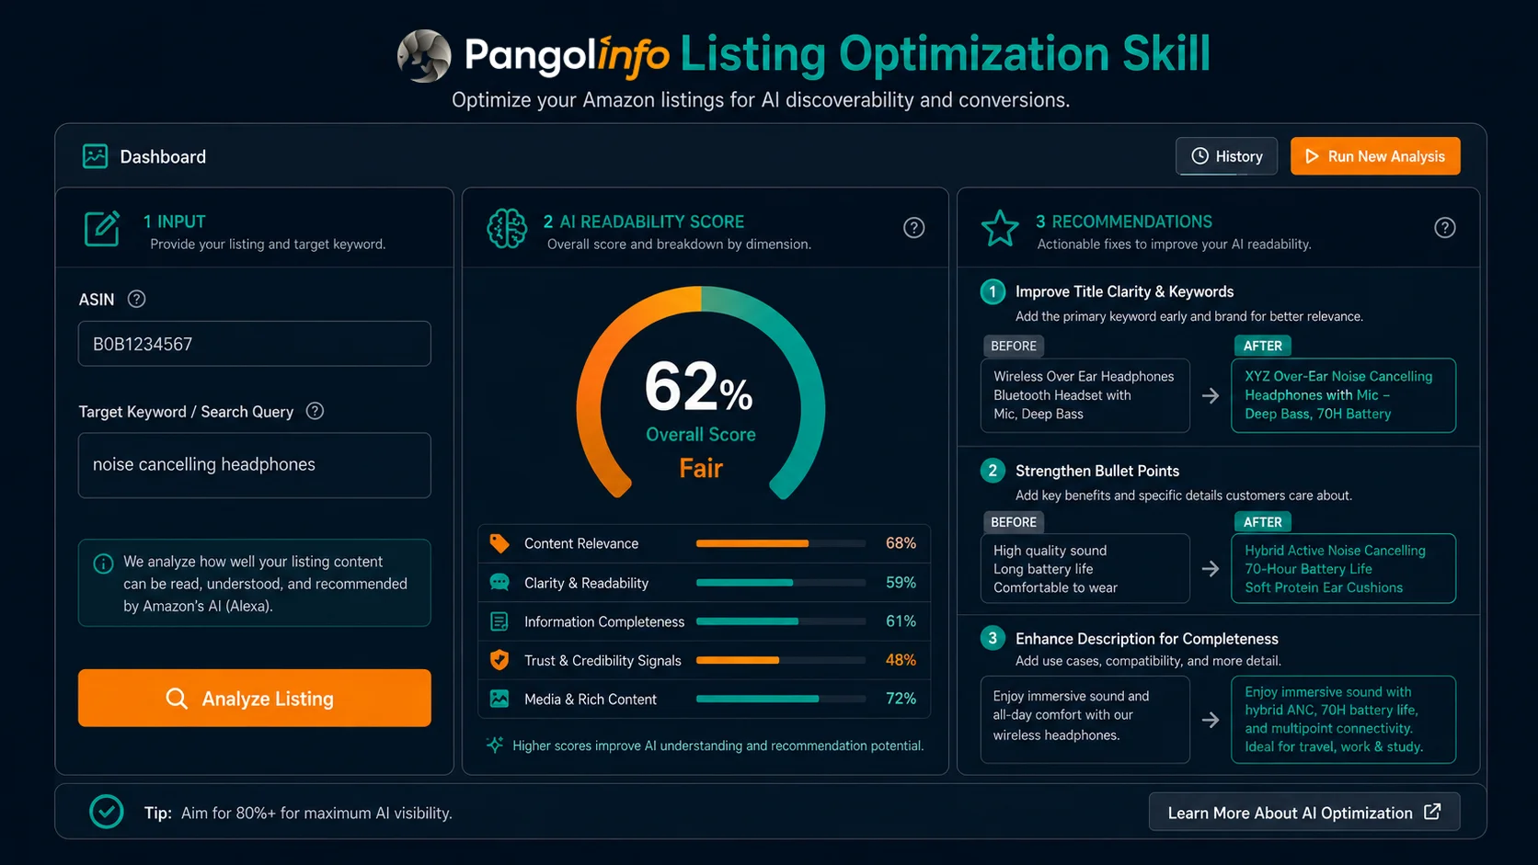
Task: Click the Media & Rich Content image icon
Action: click(499, 699)
